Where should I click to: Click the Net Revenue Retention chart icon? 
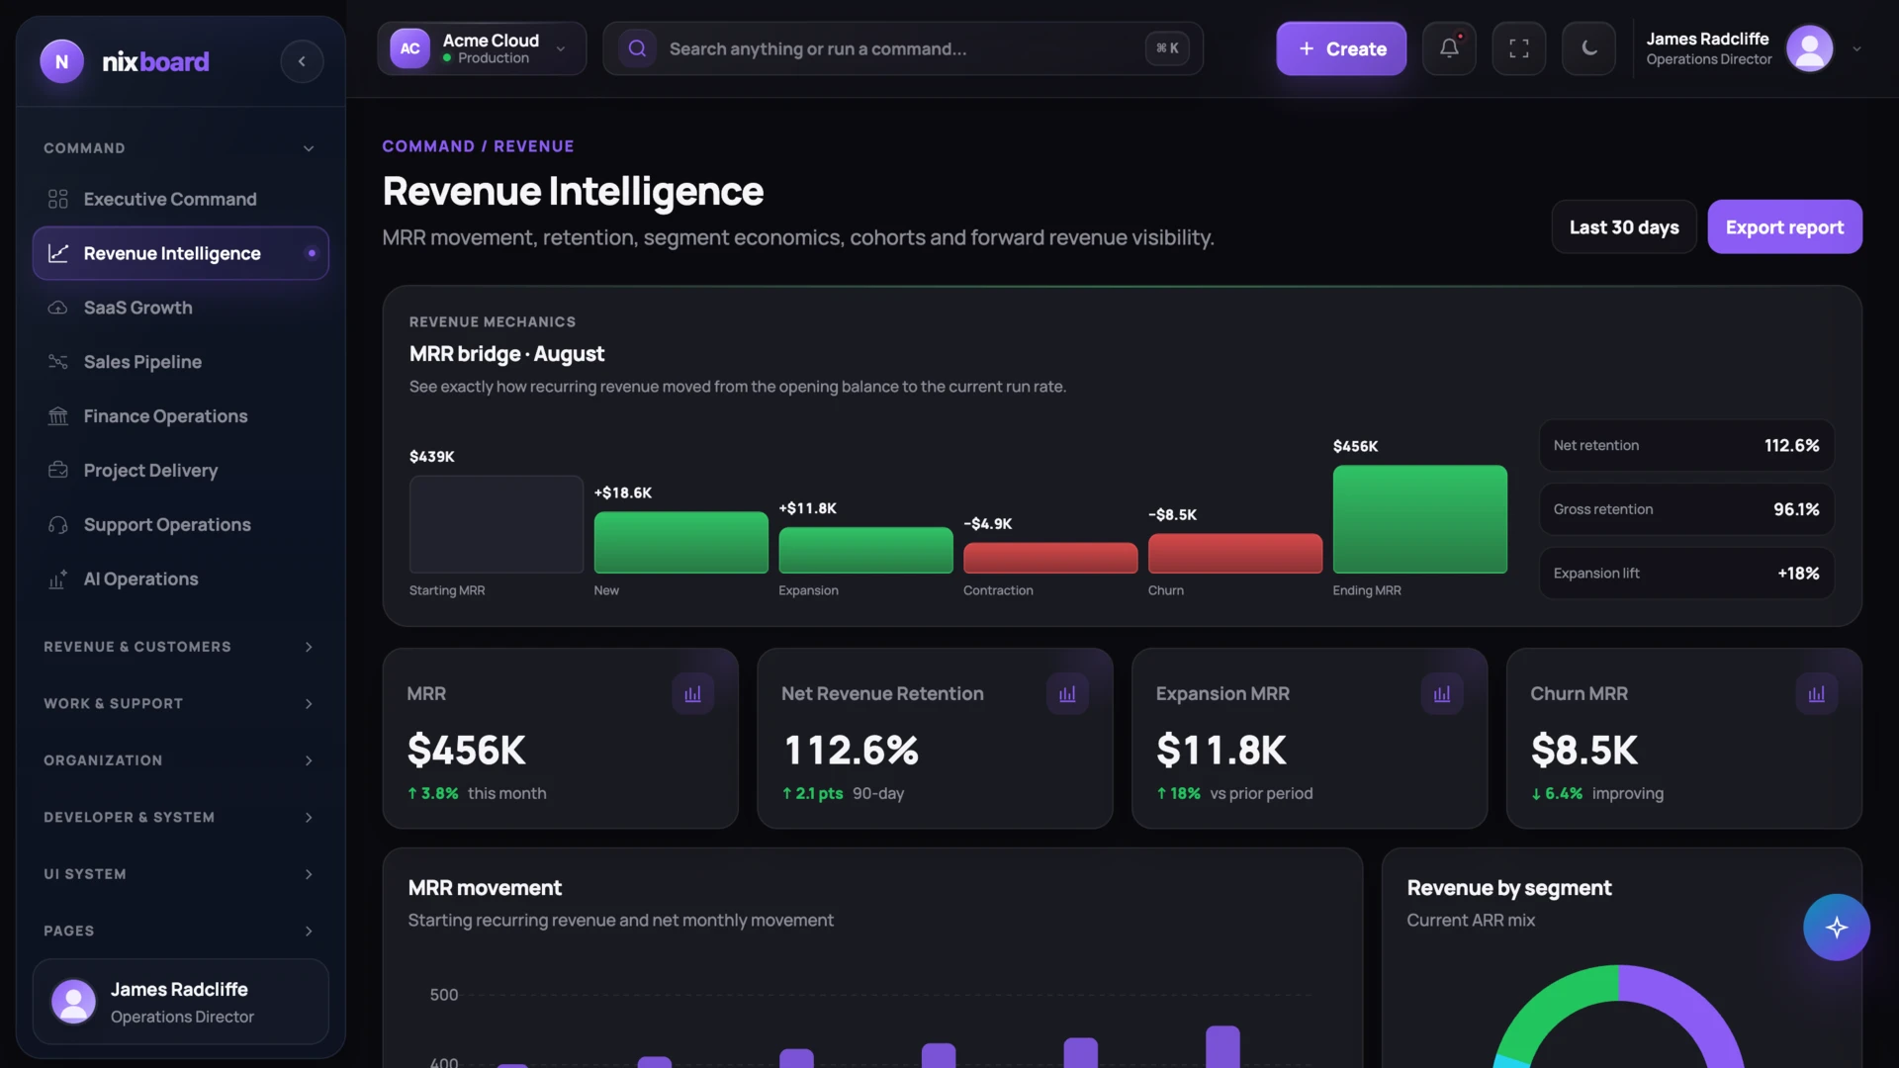[x=1067, y=694]
